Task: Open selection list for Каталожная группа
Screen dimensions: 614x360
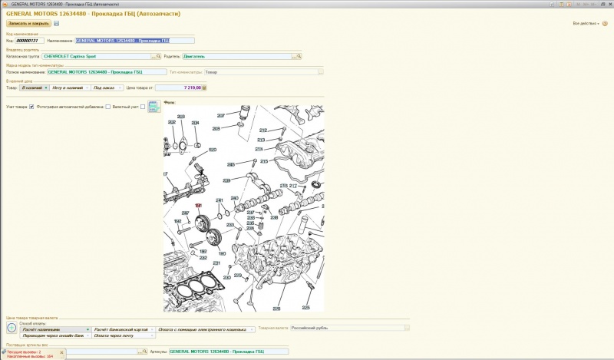Action: (x=153, y=56)
